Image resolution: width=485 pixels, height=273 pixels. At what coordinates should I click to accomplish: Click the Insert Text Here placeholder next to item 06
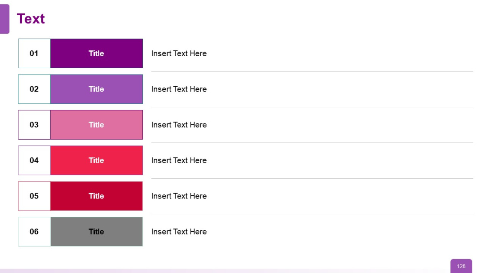(x=179, y=232)
